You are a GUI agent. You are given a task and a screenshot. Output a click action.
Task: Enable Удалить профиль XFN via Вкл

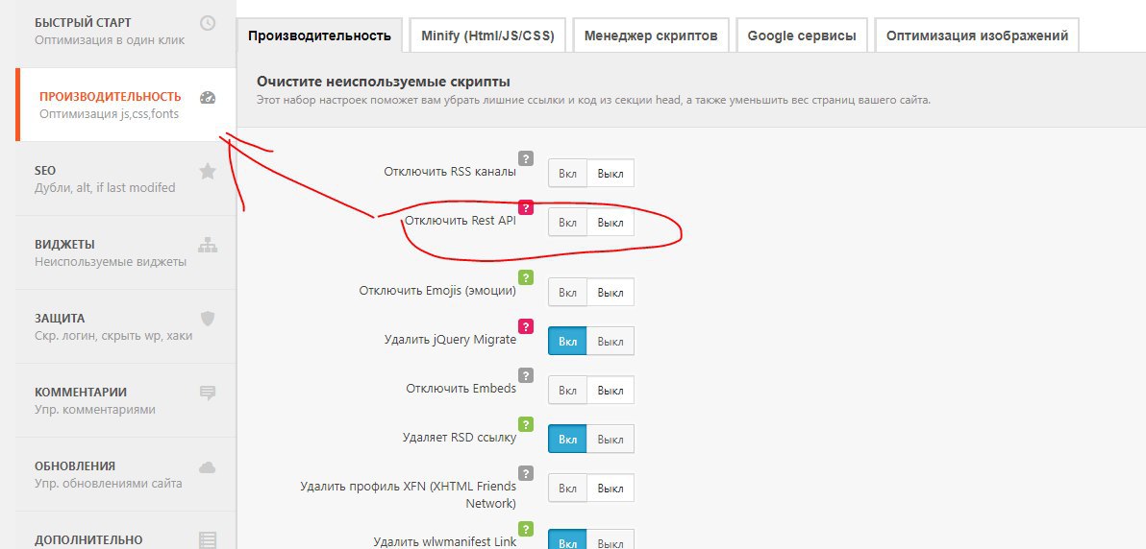point(567,488)
